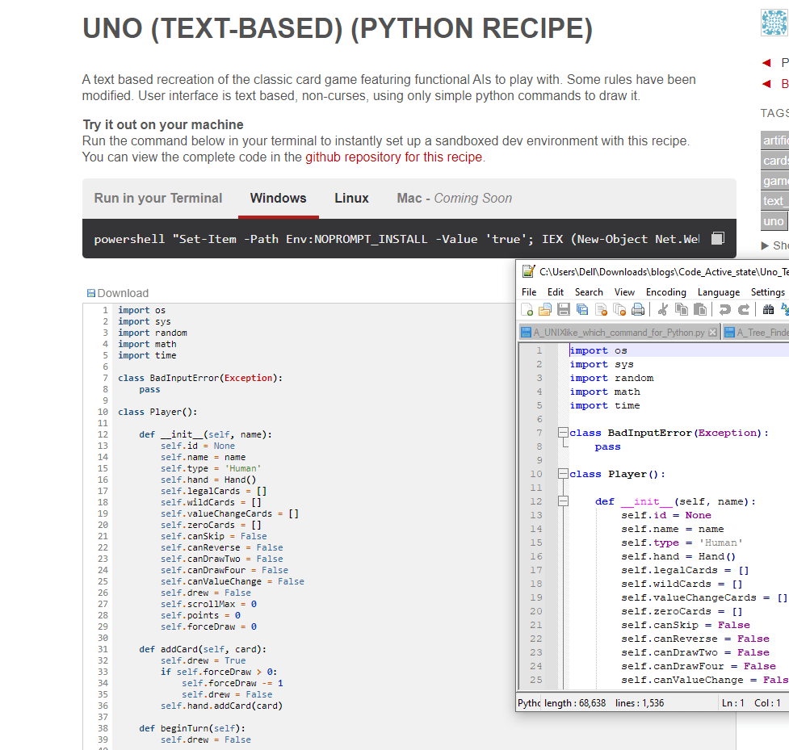Click the Cut scissors icon
The width and height of the screenshot is (789, 750).
(x=663, y=309)
